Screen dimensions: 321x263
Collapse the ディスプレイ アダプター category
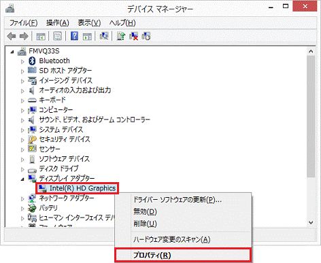[x=22, y=179]
